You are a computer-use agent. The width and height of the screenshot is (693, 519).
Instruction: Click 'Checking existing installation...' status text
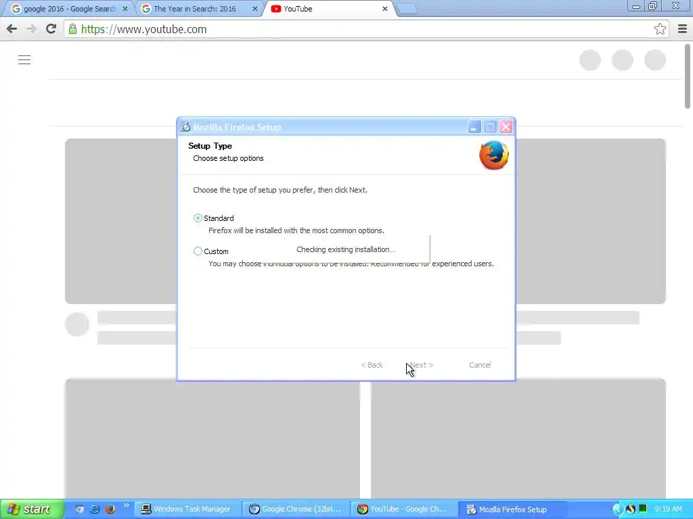click(346, 249)
